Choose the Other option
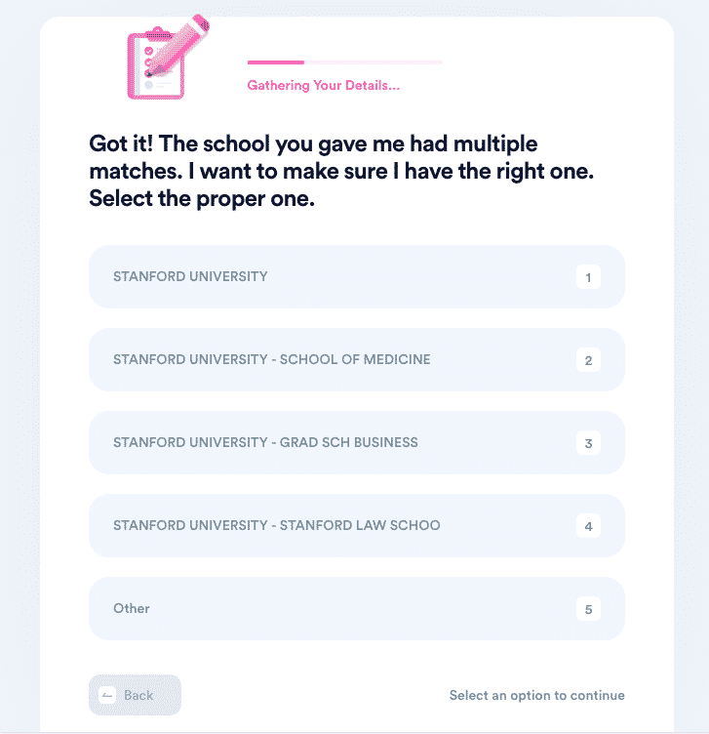This screenshot has width=709, height=734. point(357,608)
